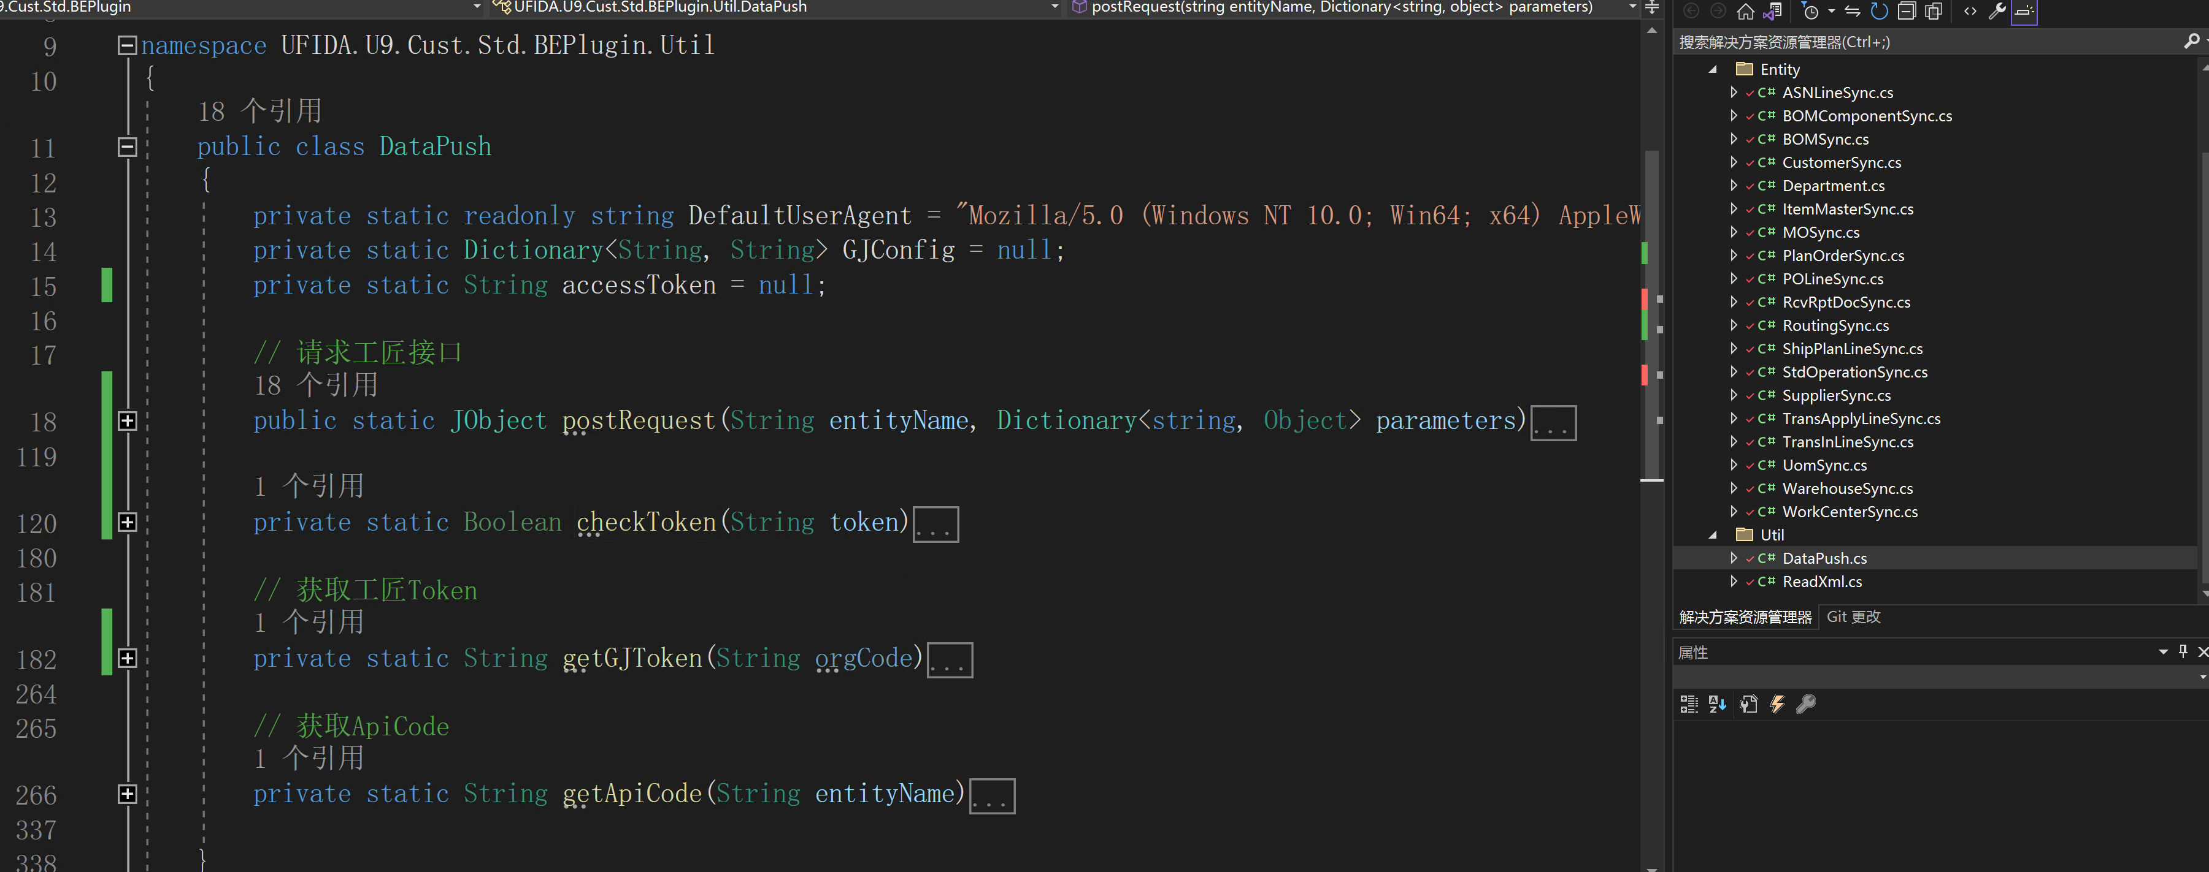Open the BOMSync.cs file
The width and height of the screenshot is (2209, 872).
pyautogui.click(x=1825, y=138)
